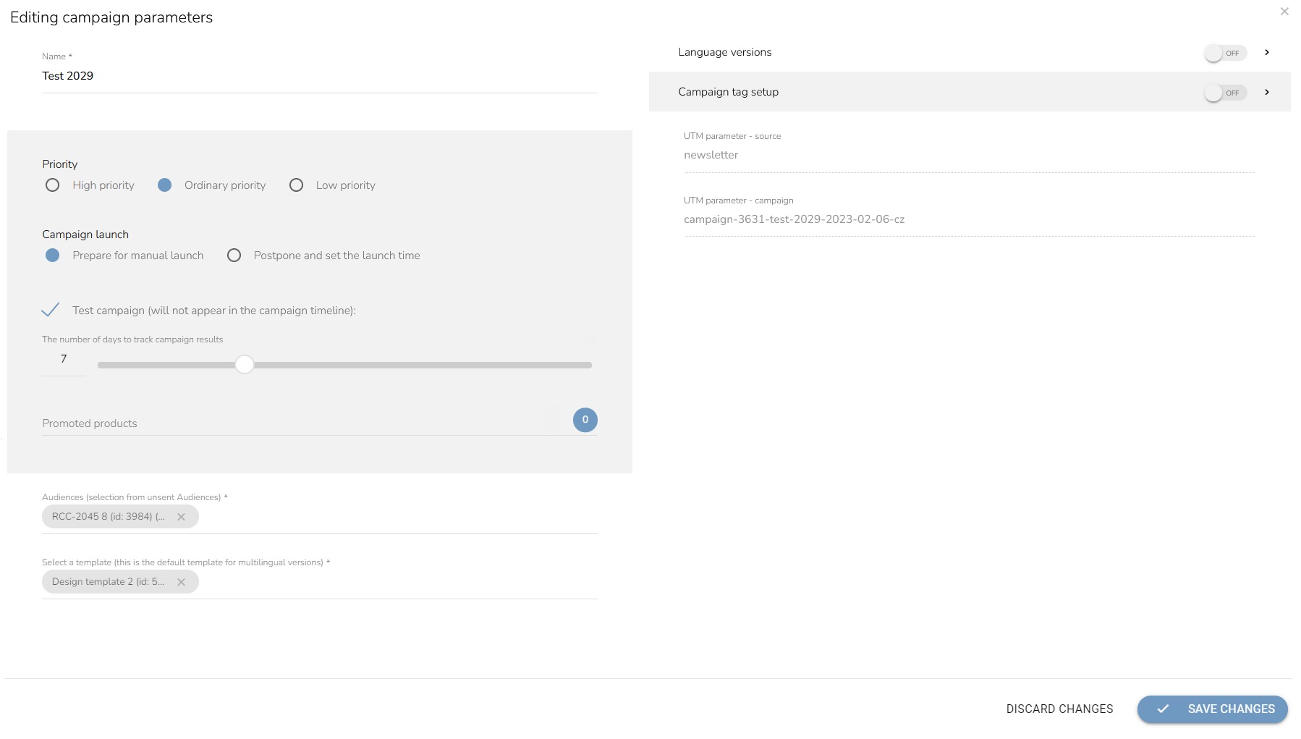Select Ordinary priority radio button
The width and height of the screenshot is (1301, 739).
165,185
